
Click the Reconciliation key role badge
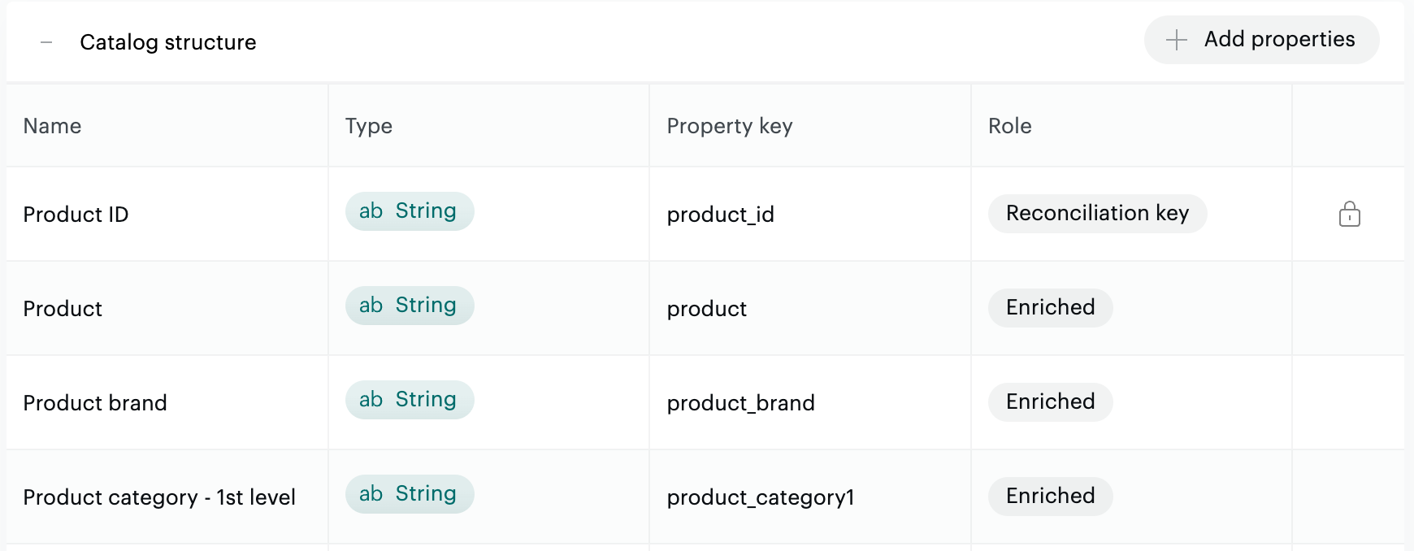pos(1098,213)
